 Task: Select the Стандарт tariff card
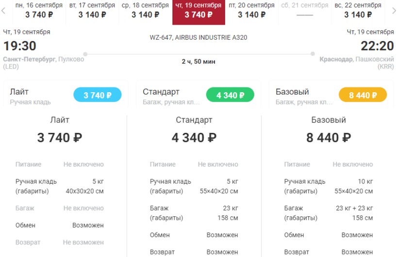[x=199, y=94]
